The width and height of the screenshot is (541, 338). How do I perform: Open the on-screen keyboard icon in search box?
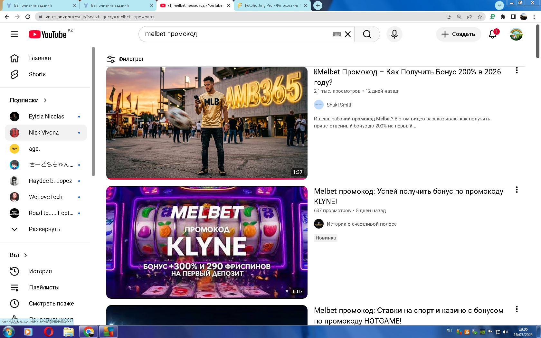point(337,34)
